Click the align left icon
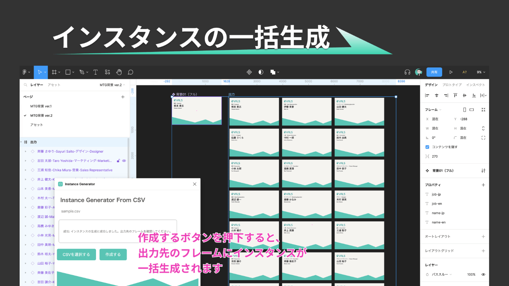The height and width of the screenshot is (286, 509). coord(427,96)
